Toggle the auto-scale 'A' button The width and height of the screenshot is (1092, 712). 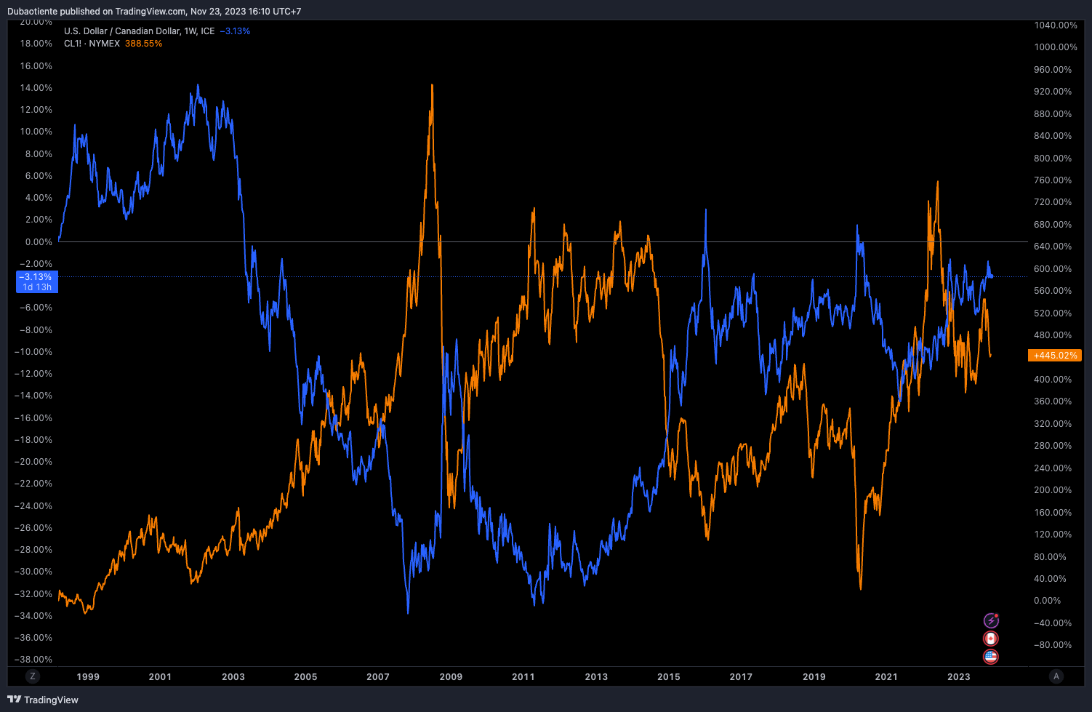click(x=1056, y=676)
